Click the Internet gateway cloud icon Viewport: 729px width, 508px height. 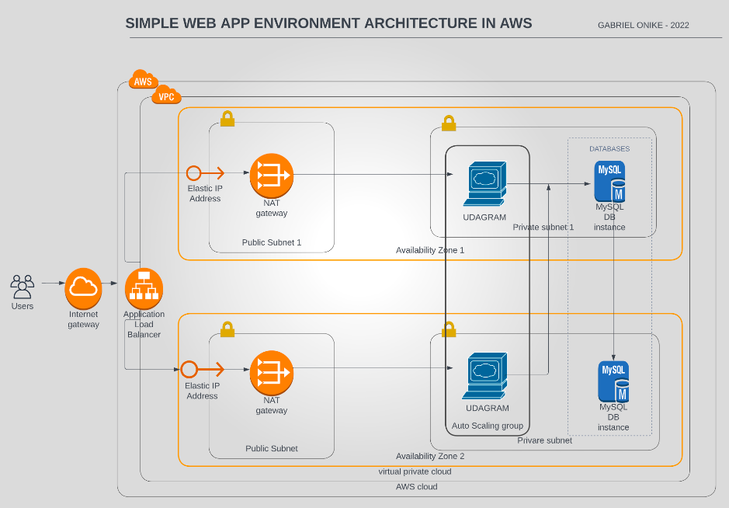[83, 287]
